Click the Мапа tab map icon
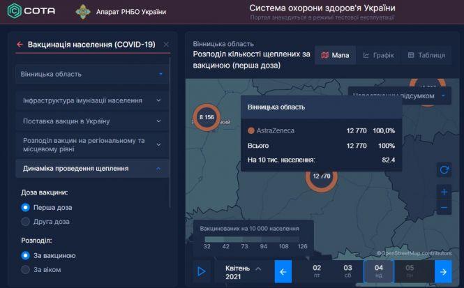This screenshot has height=288, width=464. tap(325, 55)
